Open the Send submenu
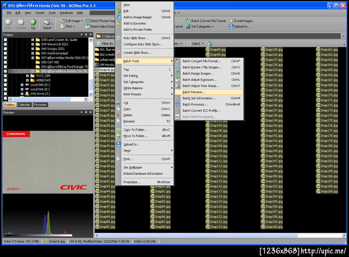The width and height of the screenshot is (349, 257). pos(145,150)
